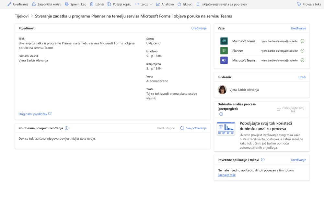Select the Izbriši label in the toolbar

(x=99, y=4)
